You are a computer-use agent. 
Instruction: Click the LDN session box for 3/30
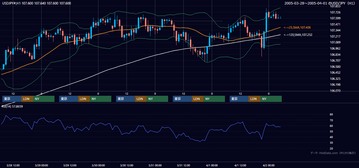point(141,99)
